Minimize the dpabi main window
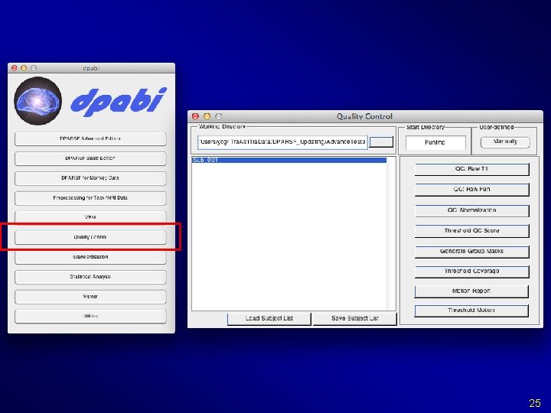Screen dimensions: 551x413 [x=24, y=68]
